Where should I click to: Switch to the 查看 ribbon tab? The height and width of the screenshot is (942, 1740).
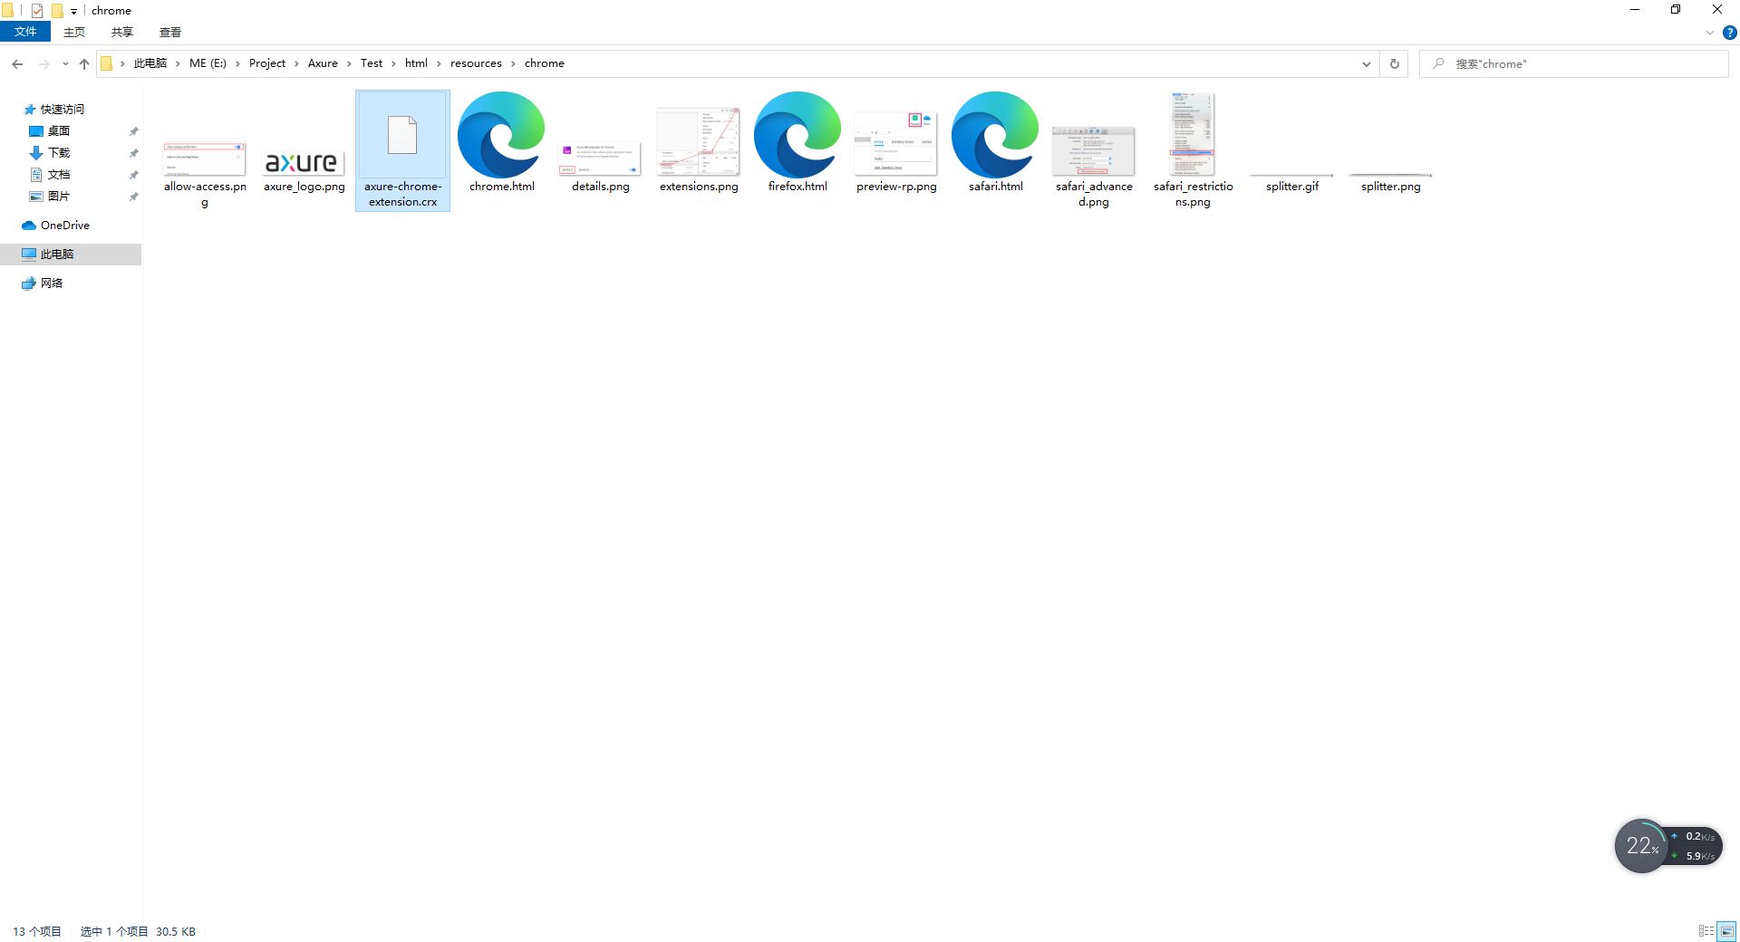pyautogui.click(x=169, y=32)
